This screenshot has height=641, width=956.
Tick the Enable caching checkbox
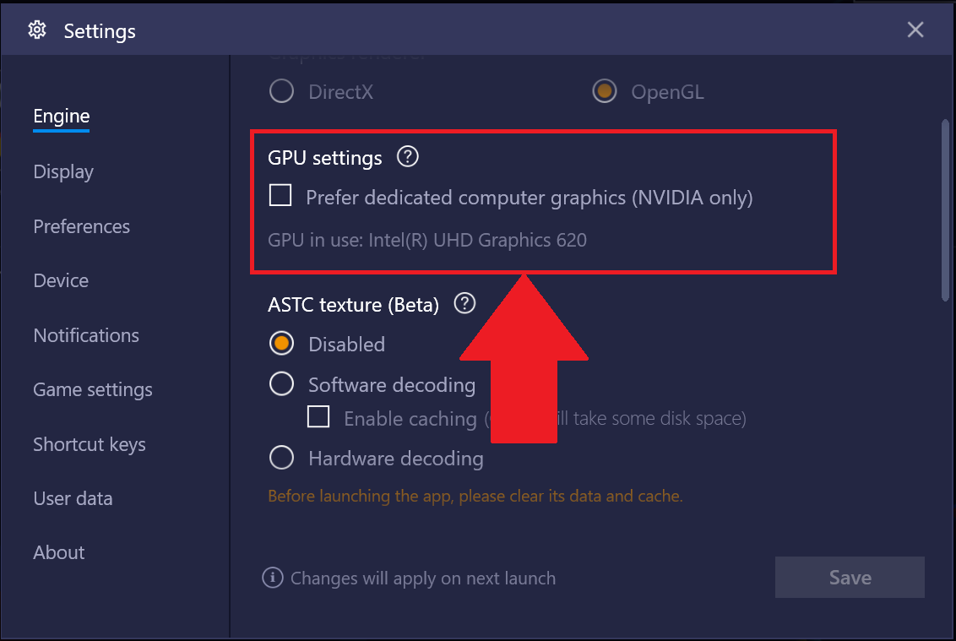318,417
